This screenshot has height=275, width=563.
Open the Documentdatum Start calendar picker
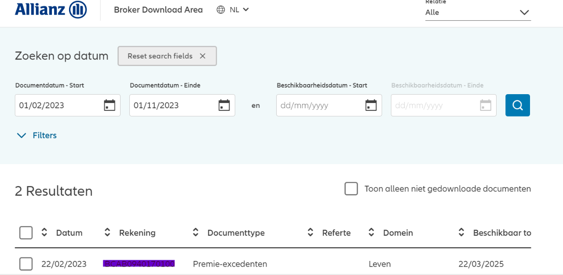[110, 105]
